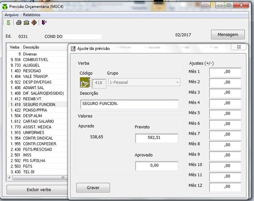Image resolution: width=254 pixels, height=201 pixels.
Task: Open the Relatórios menu
Action: 32,15
